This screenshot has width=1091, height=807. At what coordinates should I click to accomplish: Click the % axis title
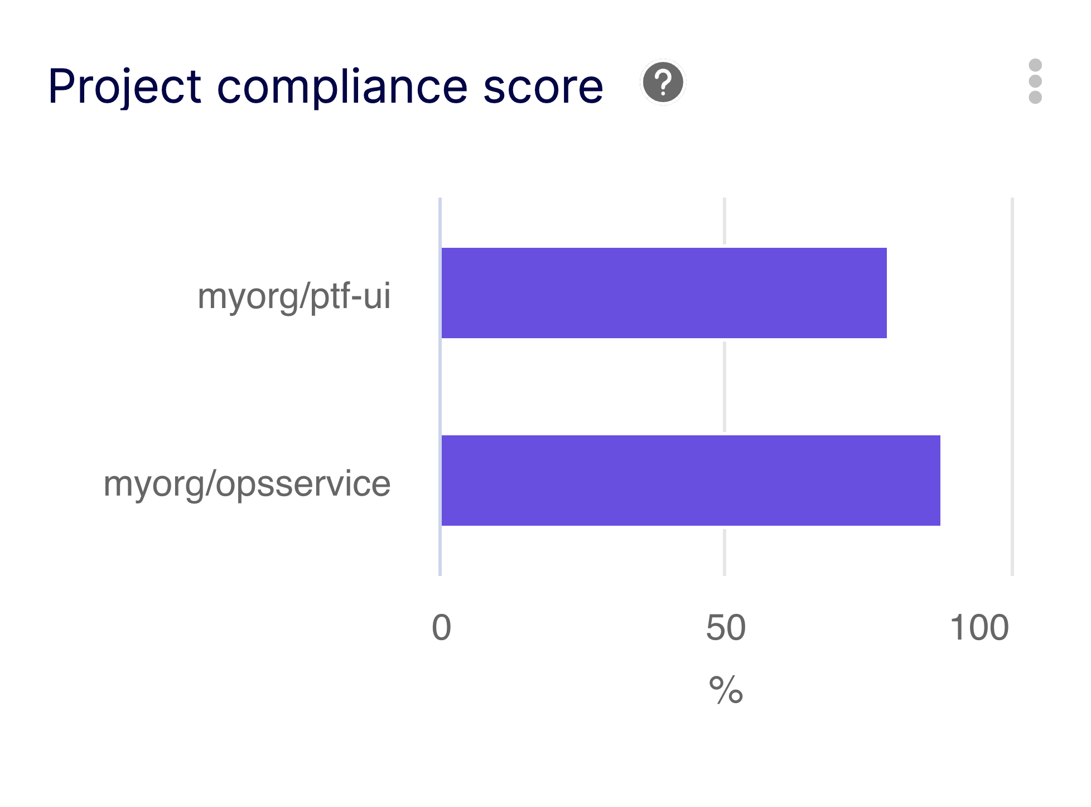point(726,690)
